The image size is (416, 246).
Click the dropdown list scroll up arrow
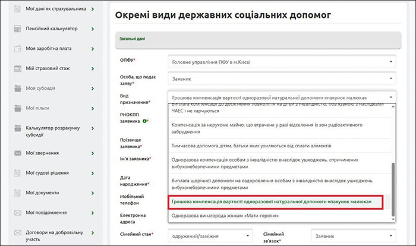[393, 106]
